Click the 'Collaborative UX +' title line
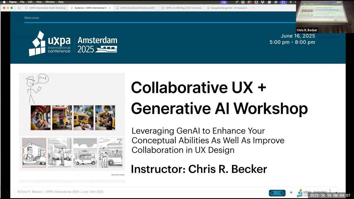The image size is (354, 199). 199,87
